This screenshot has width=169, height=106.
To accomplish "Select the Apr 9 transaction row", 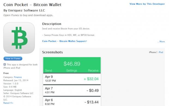I will (x=72, y=79).
